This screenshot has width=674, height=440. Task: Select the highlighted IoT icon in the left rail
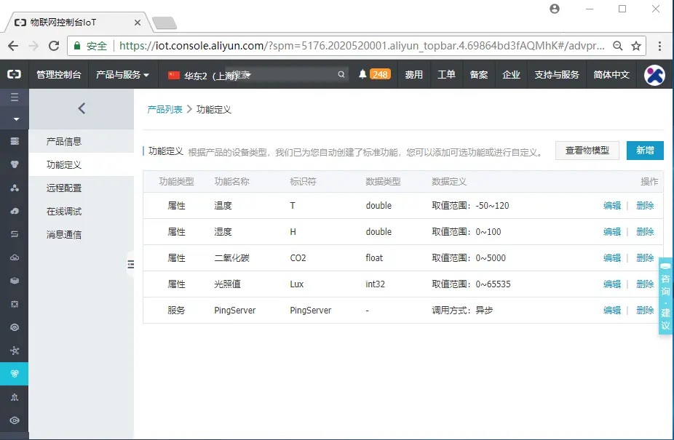(14, 374)
